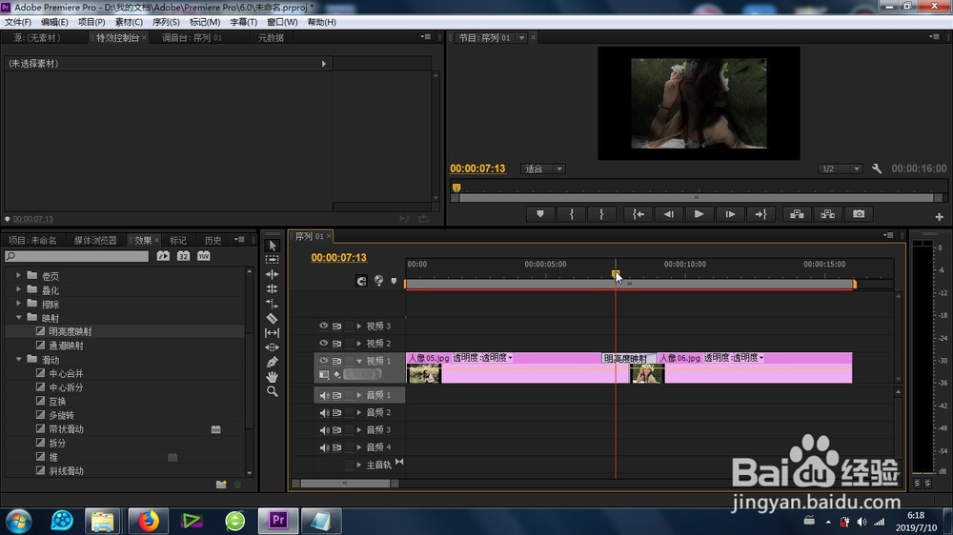The image size is (953, 535).
Task: Mute speaker toggle of 音频 2 track
Action: (324, 413)
